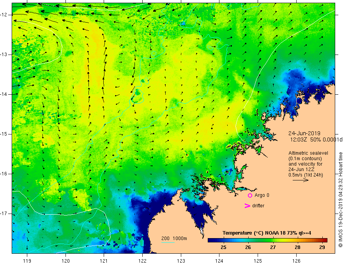Click the latitude label -12
The width and height of the screenshot is (343, 265).
click(x=4, y=15)
